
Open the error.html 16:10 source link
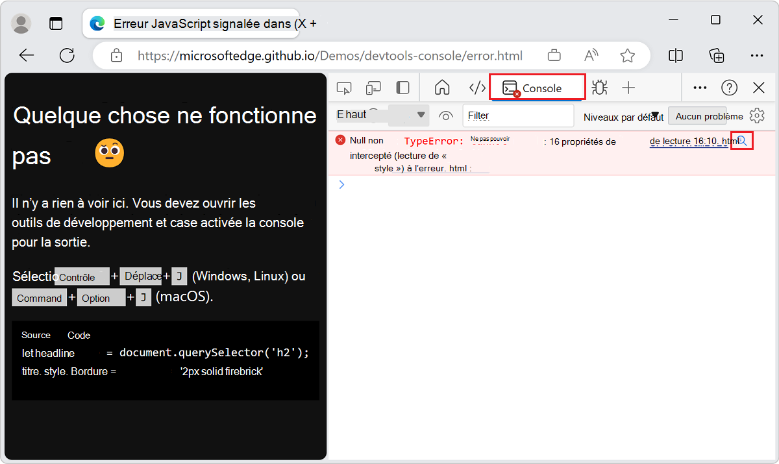(x=688, y=141)
